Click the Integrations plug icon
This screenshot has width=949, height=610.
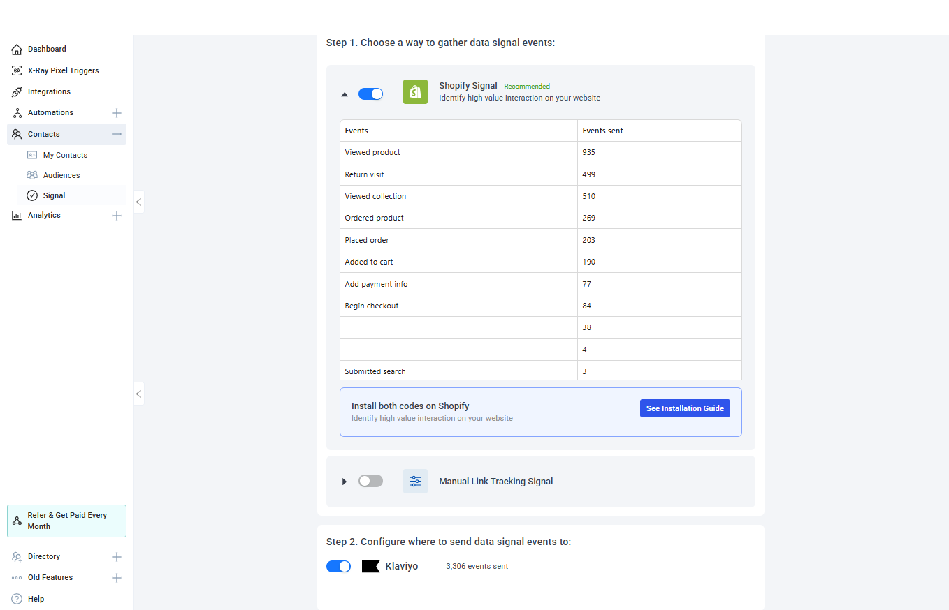tap(17, 91)
